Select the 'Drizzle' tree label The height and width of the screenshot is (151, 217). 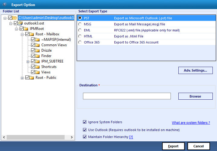click(x=46, y=50)
